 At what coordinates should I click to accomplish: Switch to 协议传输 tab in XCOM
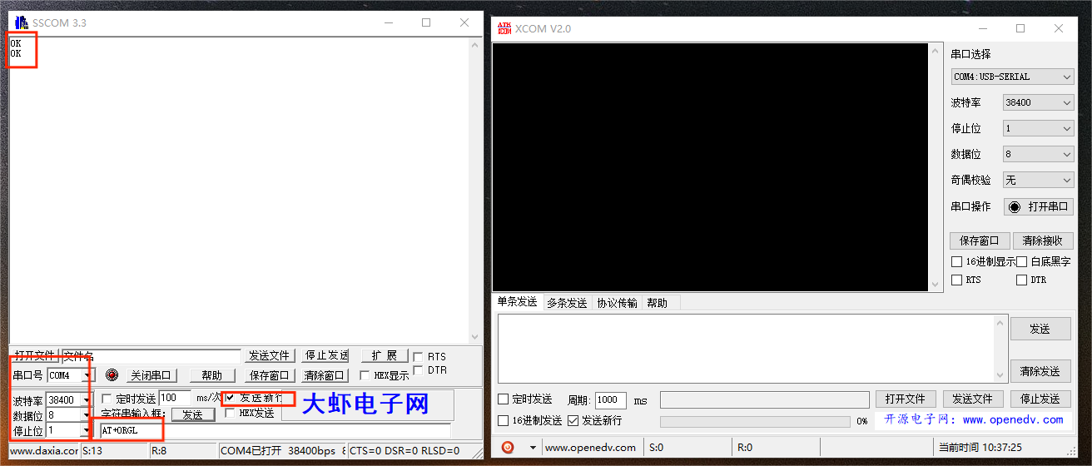617,303
